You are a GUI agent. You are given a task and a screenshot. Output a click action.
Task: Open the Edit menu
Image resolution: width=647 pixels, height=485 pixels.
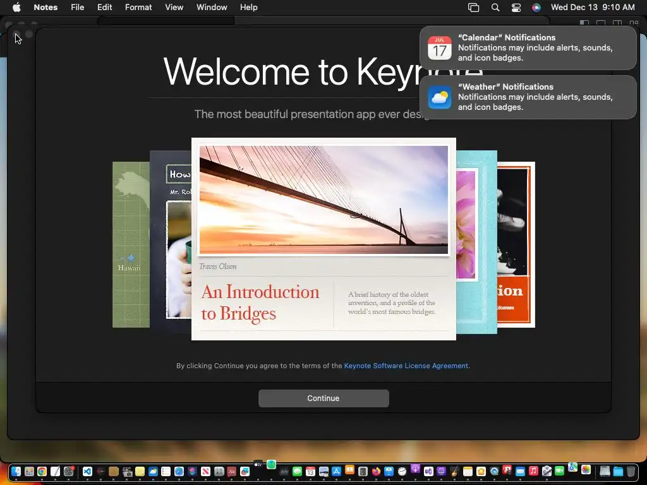[104, 7]
